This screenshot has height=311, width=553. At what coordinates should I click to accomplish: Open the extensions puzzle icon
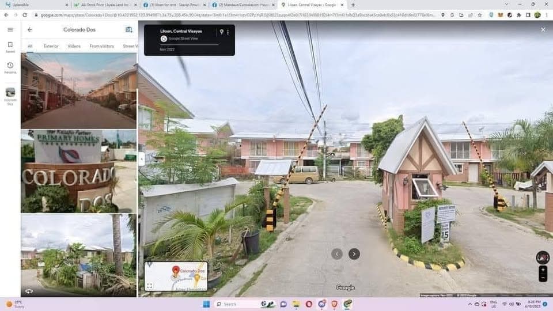pos(519,15)
